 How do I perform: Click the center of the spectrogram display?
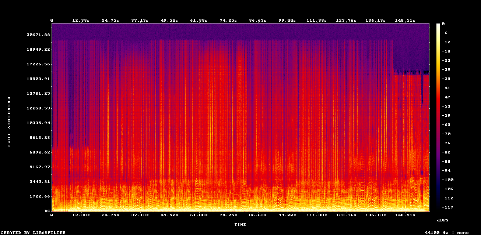click(240, 117)
